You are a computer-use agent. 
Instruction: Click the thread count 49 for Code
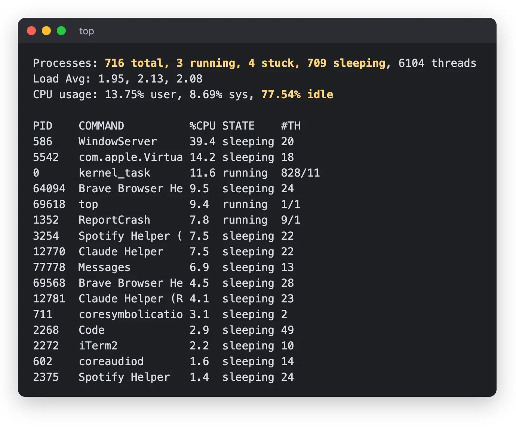(287, 330)
